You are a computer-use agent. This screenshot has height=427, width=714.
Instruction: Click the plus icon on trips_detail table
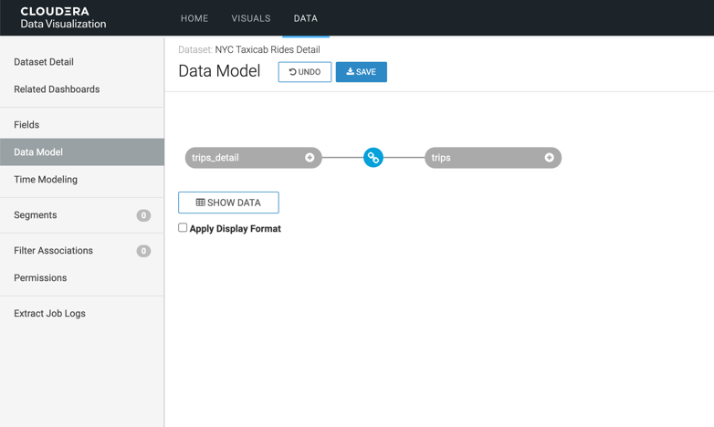click(310, 158)
